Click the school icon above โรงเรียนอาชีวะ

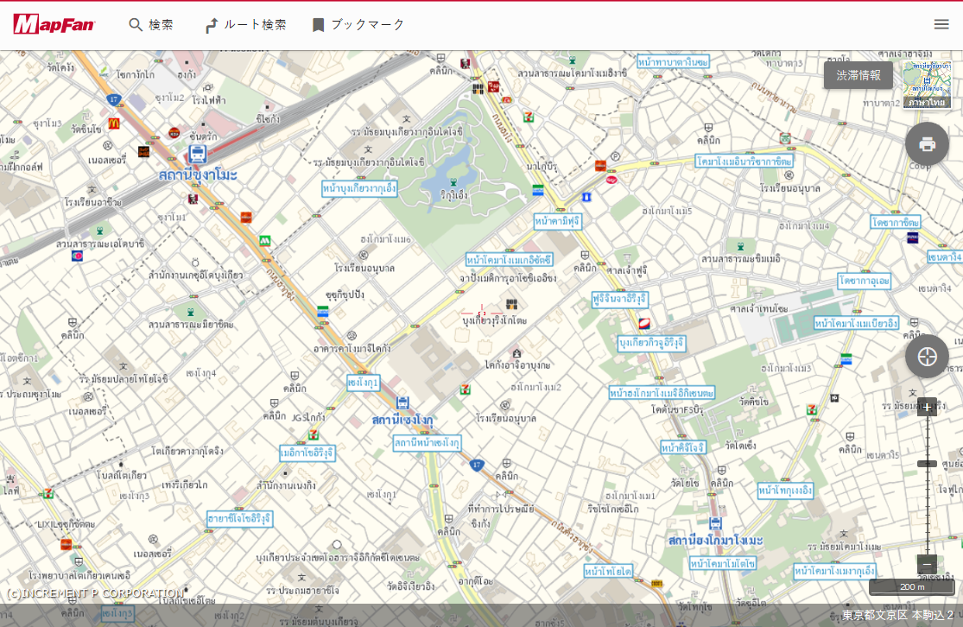pos(92,190)
